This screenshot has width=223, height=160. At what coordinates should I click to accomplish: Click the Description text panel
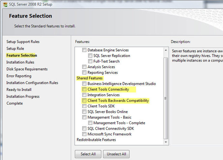coord(197,96)
